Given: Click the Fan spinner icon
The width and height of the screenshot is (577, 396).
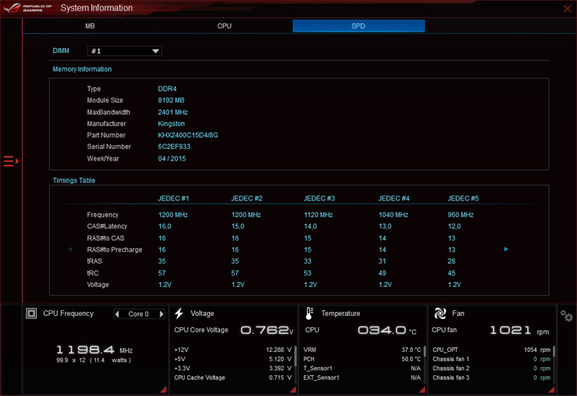Looking at the screenshot, I should coord(440,313).
